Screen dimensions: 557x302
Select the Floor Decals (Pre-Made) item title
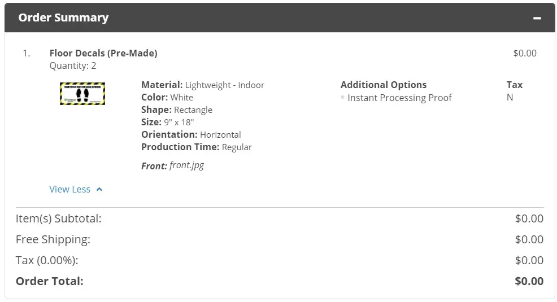103,53
